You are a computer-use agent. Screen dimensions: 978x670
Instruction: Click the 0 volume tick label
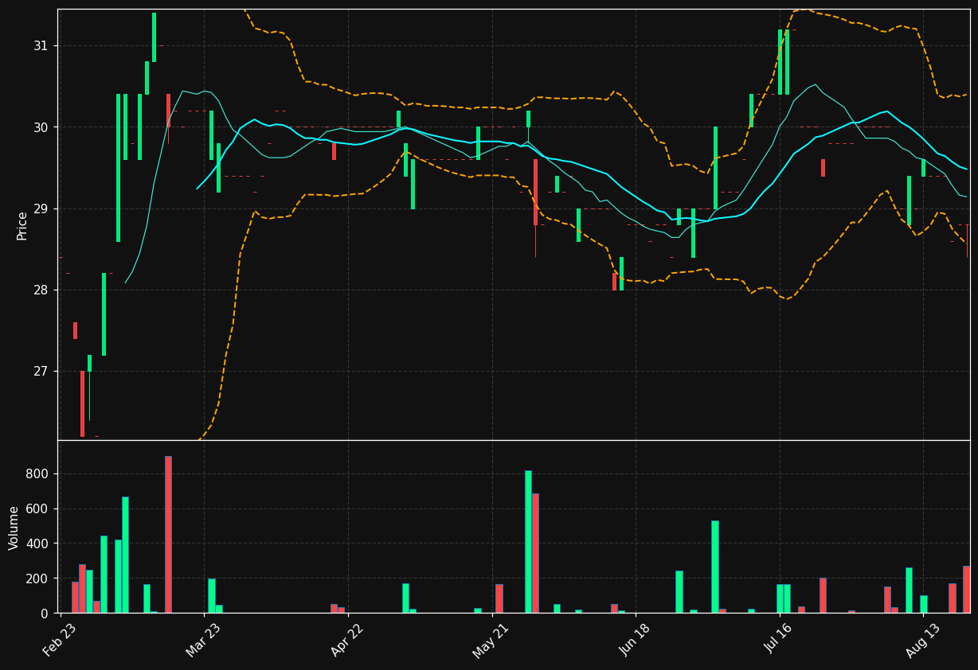point(45,614)
